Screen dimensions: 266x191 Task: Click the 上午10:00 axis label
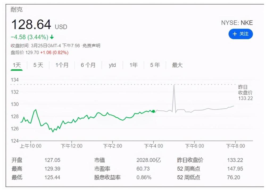pyautogui.click(x=31, y=146)
